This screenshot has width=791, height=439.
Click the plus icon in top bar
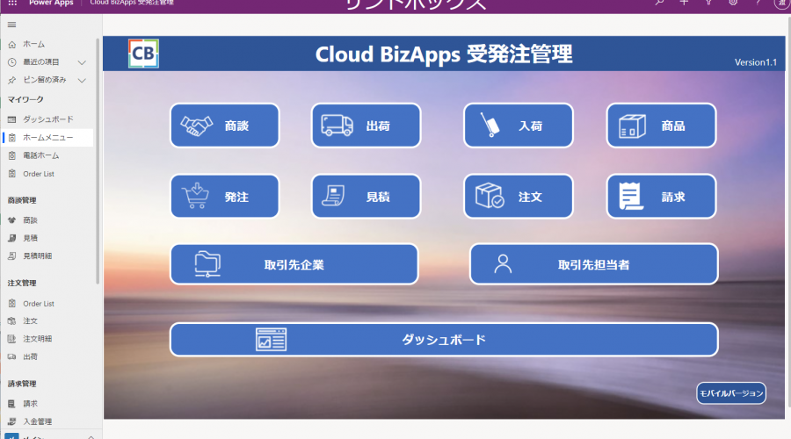click(x=684, y=3)
